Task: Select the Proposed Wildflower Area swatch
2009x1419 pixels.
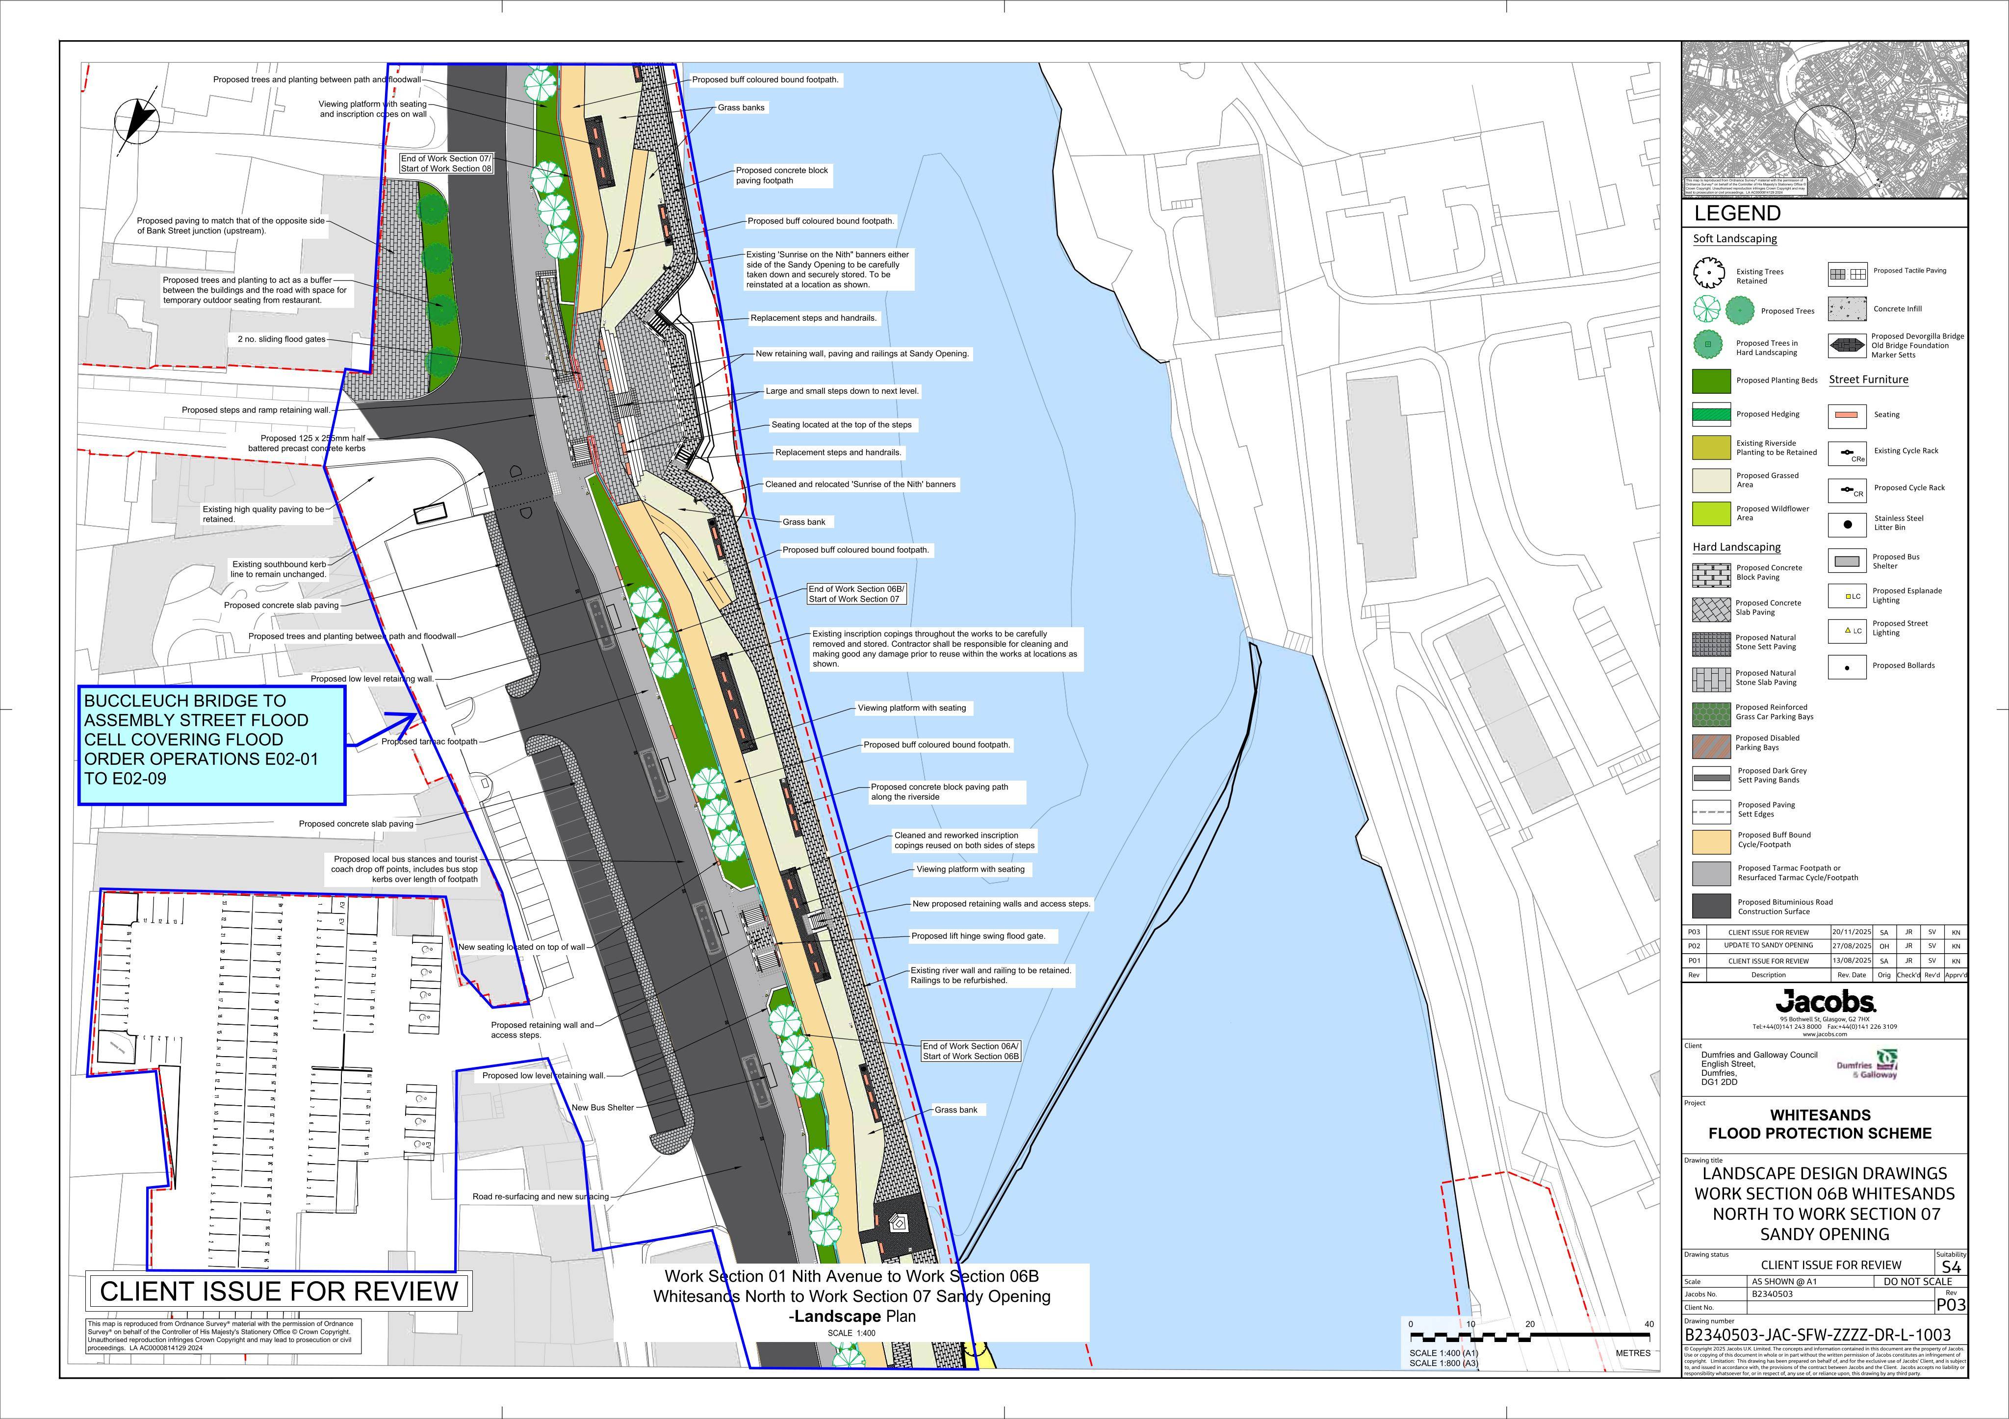Action: [x=1711, y=513]
